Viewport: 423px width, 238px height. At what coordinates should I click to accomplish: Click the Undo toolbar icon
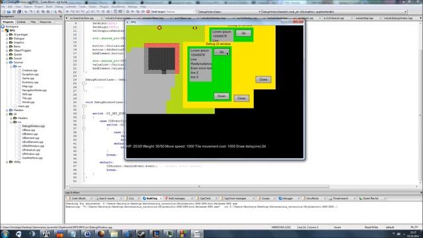[26, 12]
